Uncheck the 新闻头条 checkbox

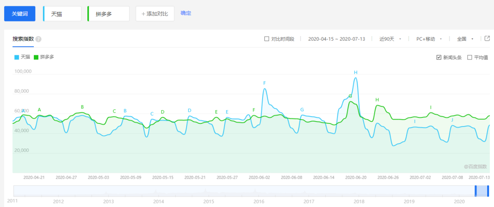tap(439, 57)
